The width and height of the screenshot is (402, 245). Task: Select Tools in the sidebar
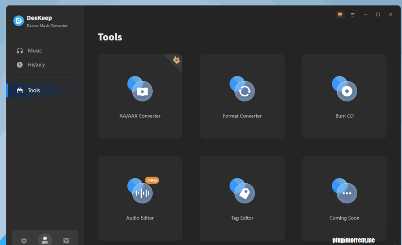coord(42,91)
